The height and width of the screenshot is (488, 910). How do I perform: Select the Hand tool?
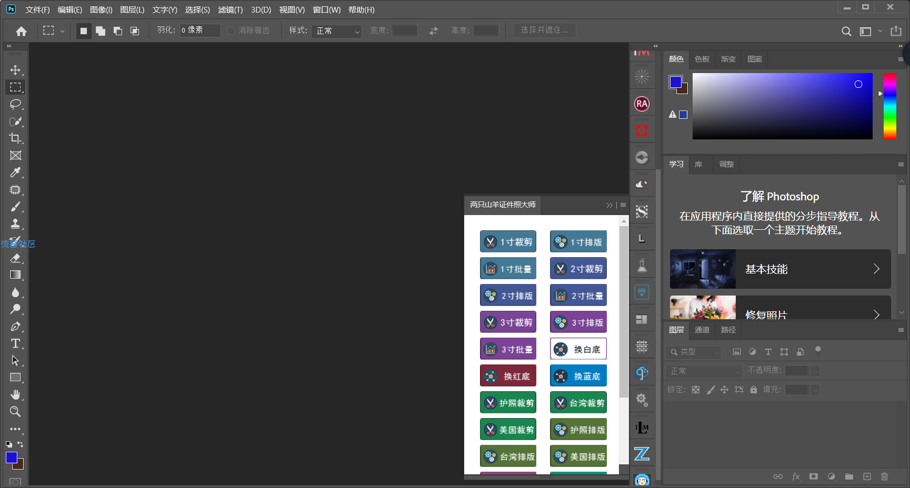pyautogui.click(x=15, y=395)
